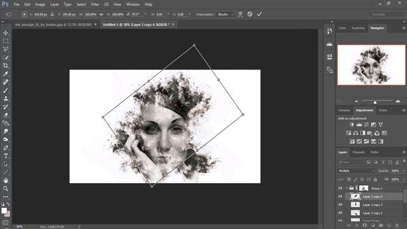Add a Vibrance adjustment triangle icon
This screenshot has width=407, height=229.
(x=380, y=125)
